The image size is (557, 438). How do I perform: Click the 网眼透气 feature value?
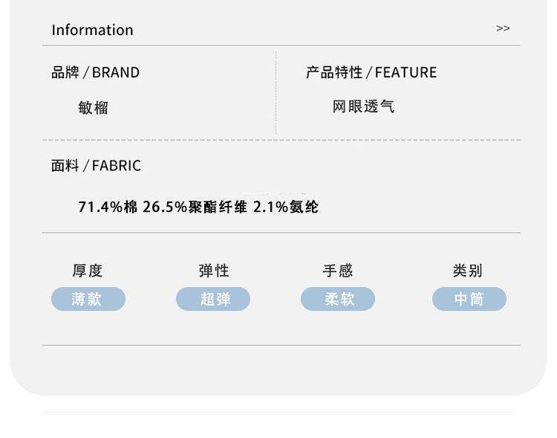363,107
